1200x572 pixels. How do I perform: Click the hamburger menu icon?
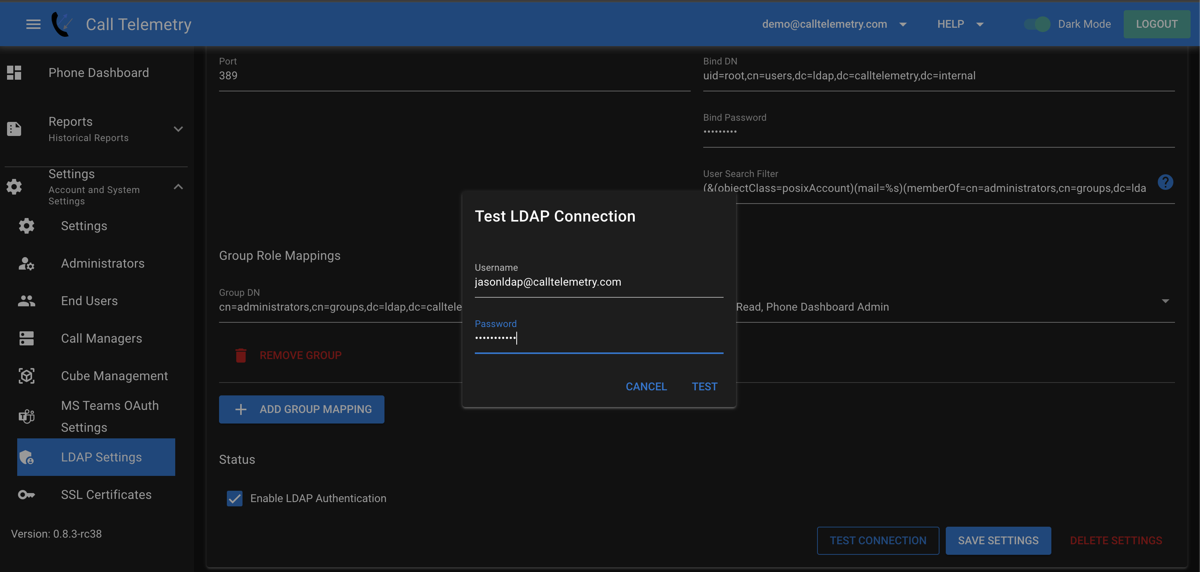tap(32, 24)
